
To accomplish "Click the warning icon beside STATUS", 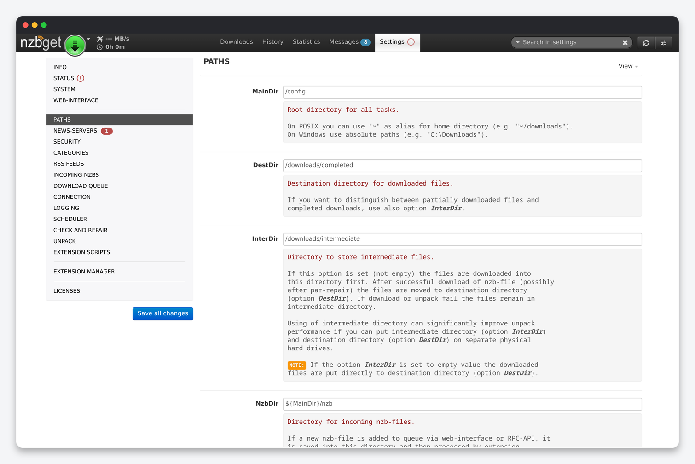I will (81, 78).
